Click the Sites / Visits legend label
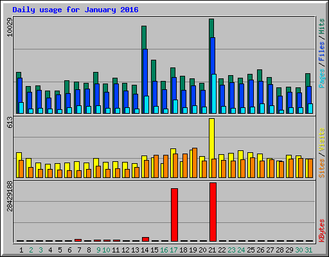329x257 pixels. click(321, 153)
